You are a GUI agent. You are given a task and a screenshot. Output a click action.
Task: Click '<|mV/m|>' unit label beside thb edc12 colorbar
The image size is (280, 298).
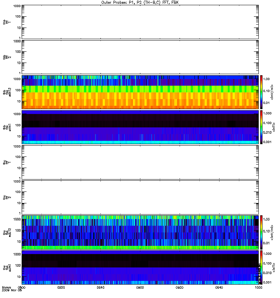tap(272, 92)
